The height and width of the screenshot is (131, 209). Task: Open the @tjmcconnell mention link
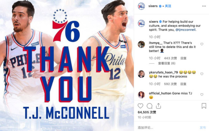coord(186,30)
